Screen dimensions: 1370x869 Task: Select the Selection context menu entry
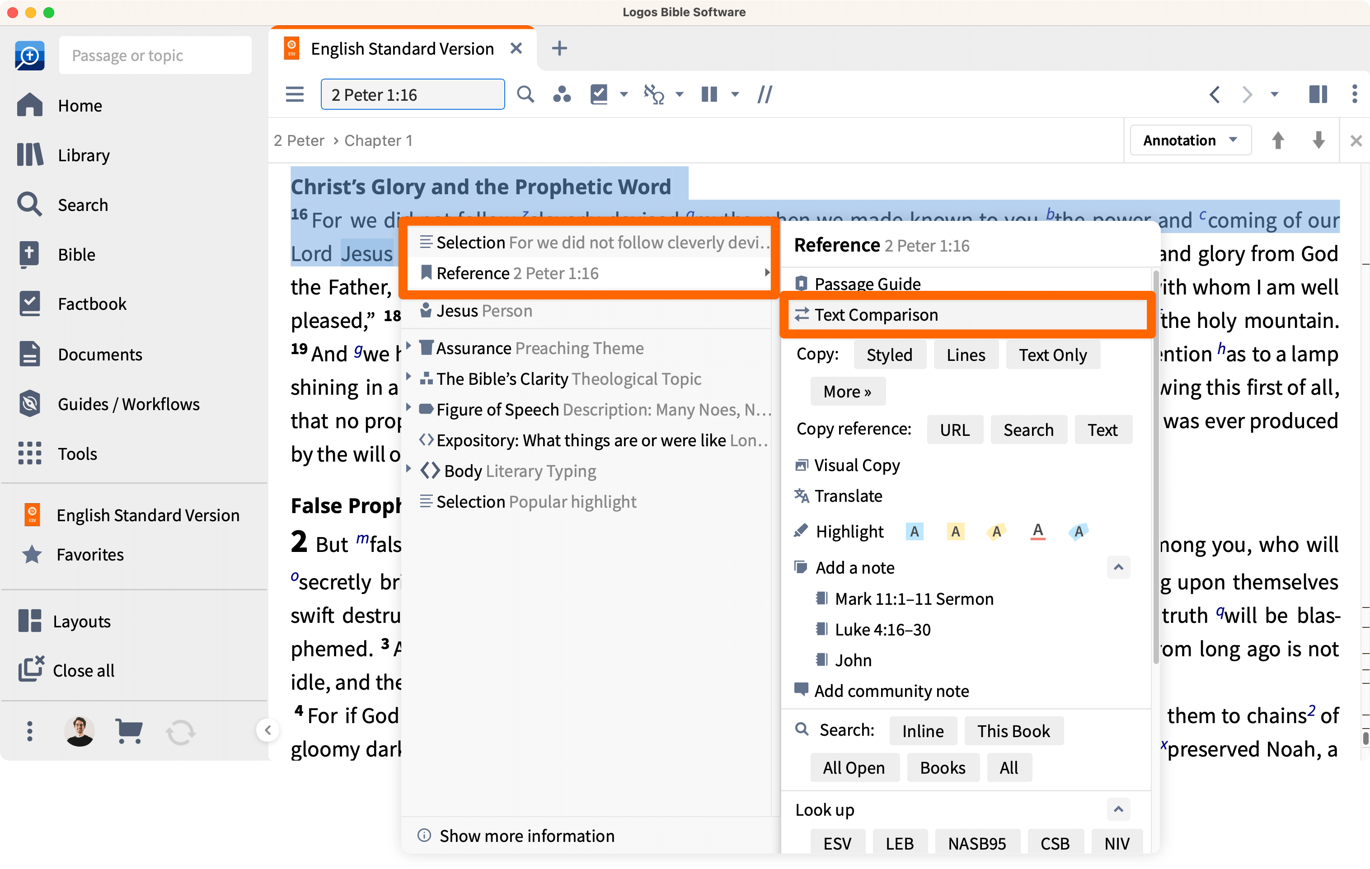[589, 242]
